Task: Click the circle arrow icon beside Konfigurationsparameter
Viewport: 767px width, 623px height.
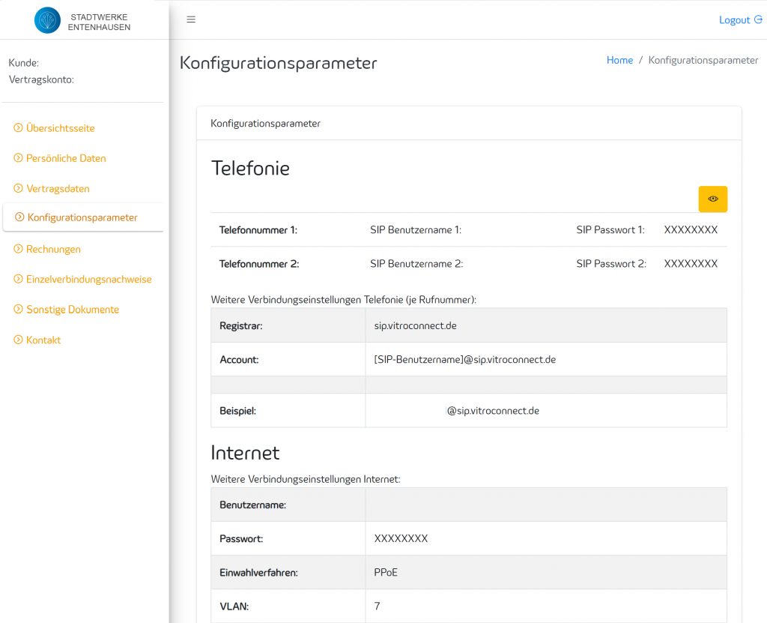Action: [19, 217]
